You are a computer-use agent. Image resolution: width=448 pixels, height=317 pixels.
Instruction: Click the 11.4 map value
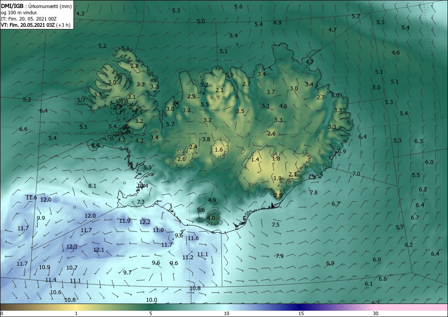point(51,280)
